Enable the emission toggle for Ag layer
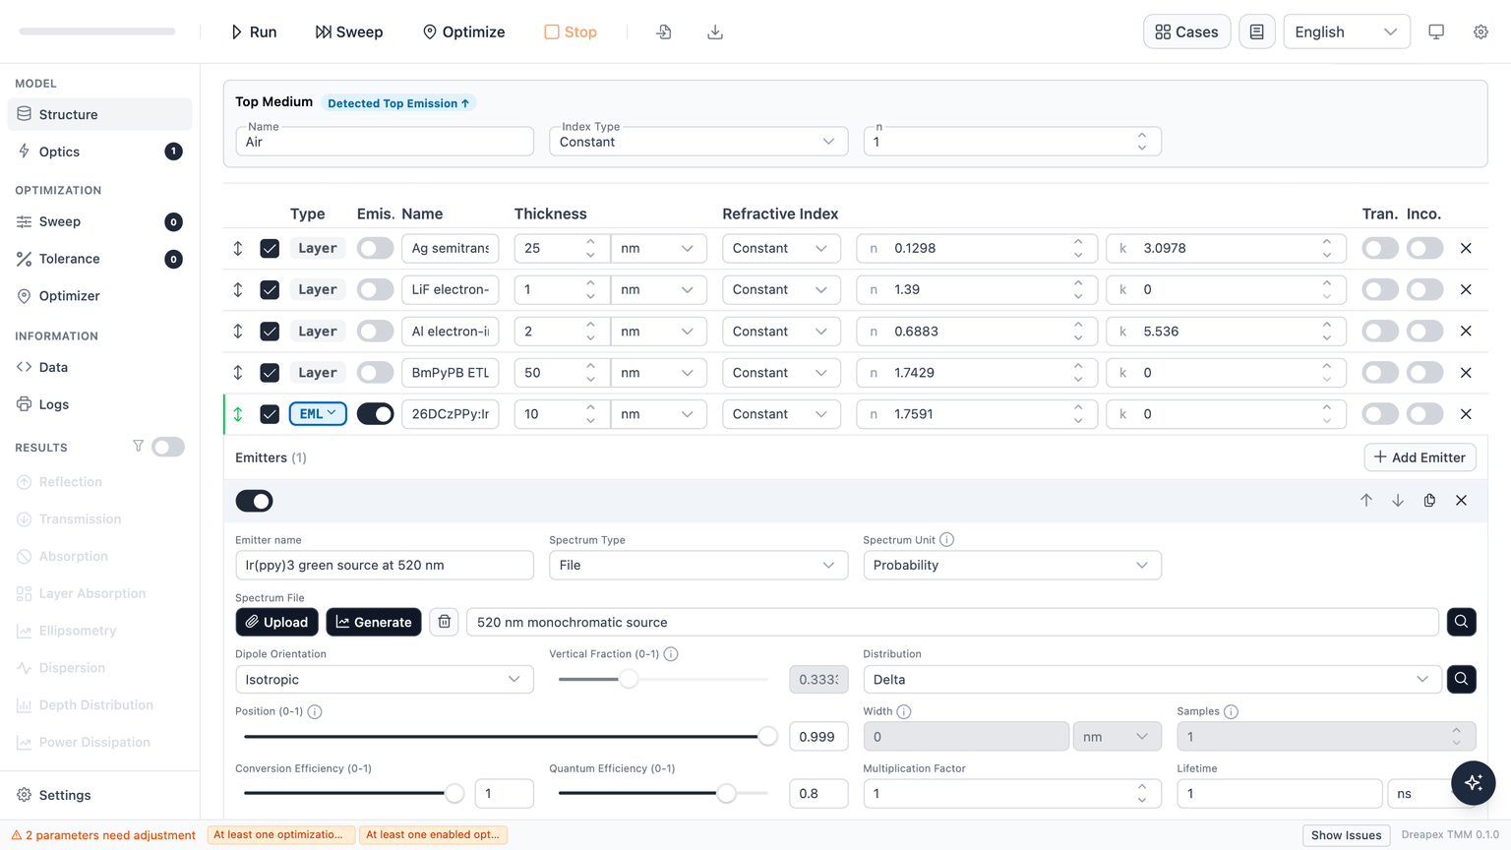This screenshot has width=1511, height=850. [x=375, y=248]
